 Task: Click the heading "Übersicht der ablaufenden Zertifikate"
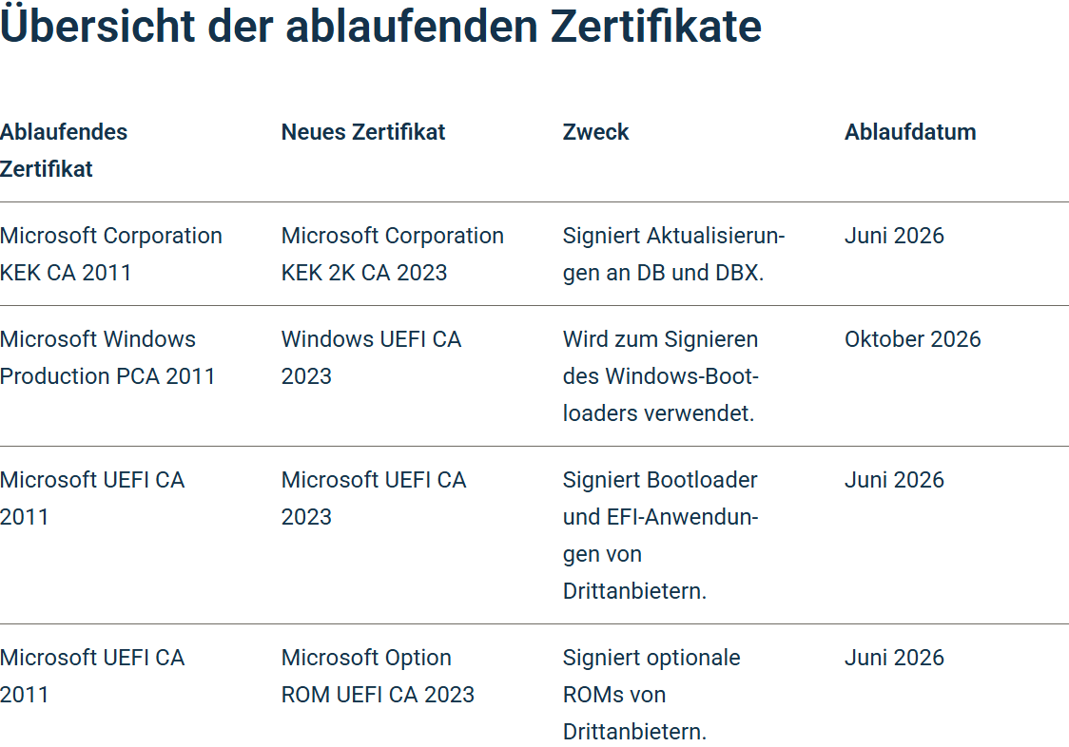pos(380,27)
